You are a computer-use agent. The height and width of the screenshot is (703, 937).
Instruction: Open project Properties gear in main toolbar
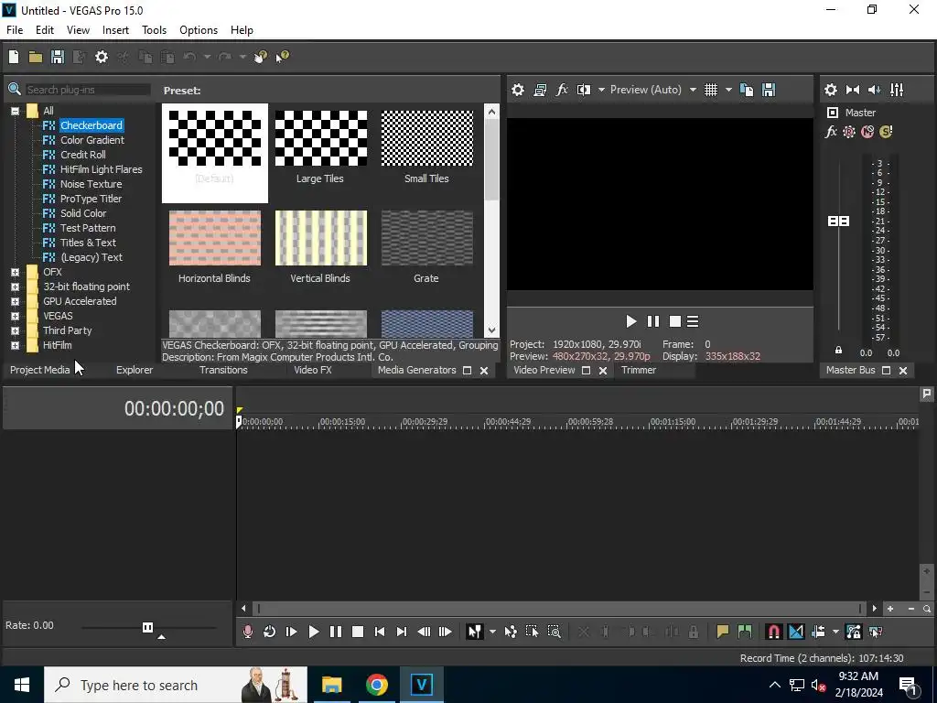pyautogui.click(x=102, y=57)
